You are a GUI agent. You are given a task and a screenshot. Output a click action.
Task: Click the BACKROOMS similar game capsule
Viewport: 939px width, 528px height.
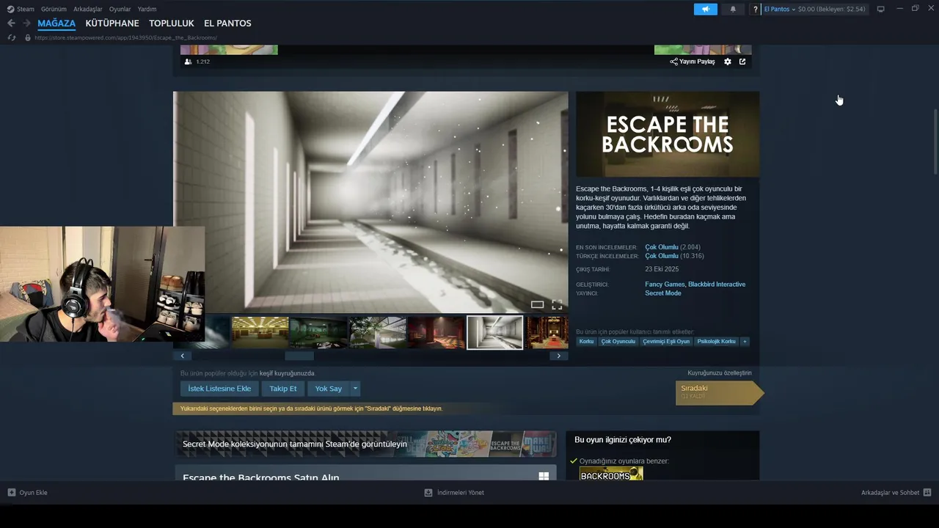tap(611, 474)
